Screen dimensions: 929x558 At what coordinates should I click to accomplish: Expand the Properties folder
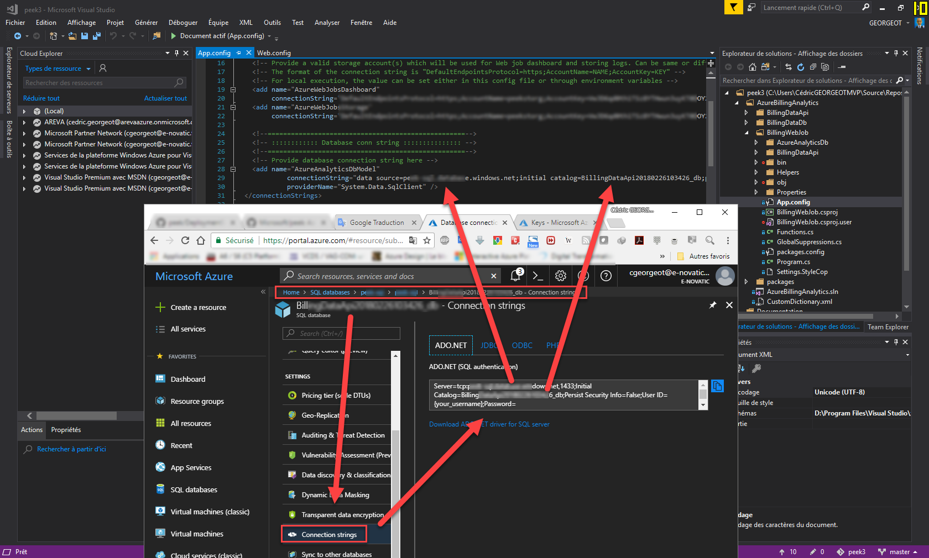[x=756, y=192]
